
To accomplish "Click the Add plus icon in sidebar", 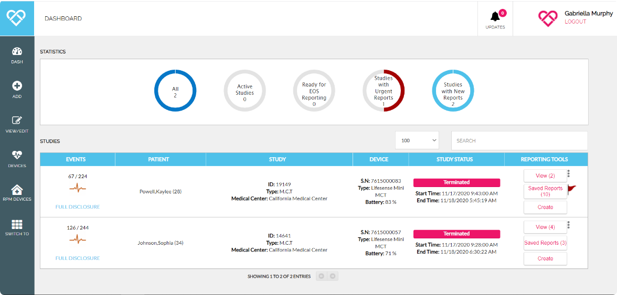I will click(x=17, y=86).
